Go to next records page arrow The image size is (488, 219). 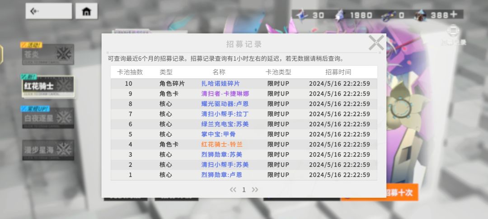255,190
